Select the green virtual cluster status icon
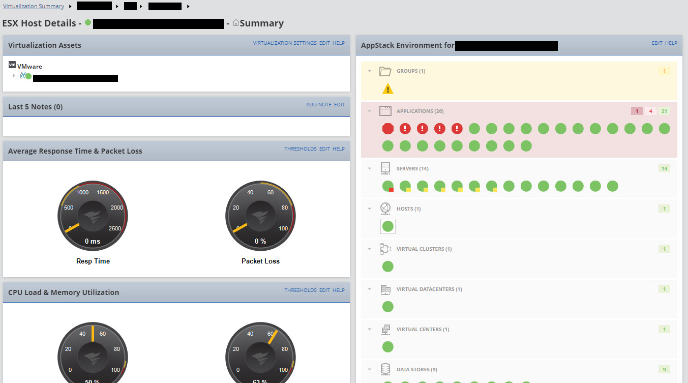 (x=387, y=267)
